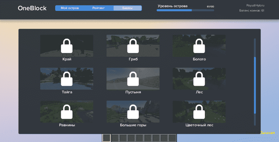The width and height of the screenshot is (279, 142).
Task: Click the Баланс коинов balance text
Action: pos(251,11)
